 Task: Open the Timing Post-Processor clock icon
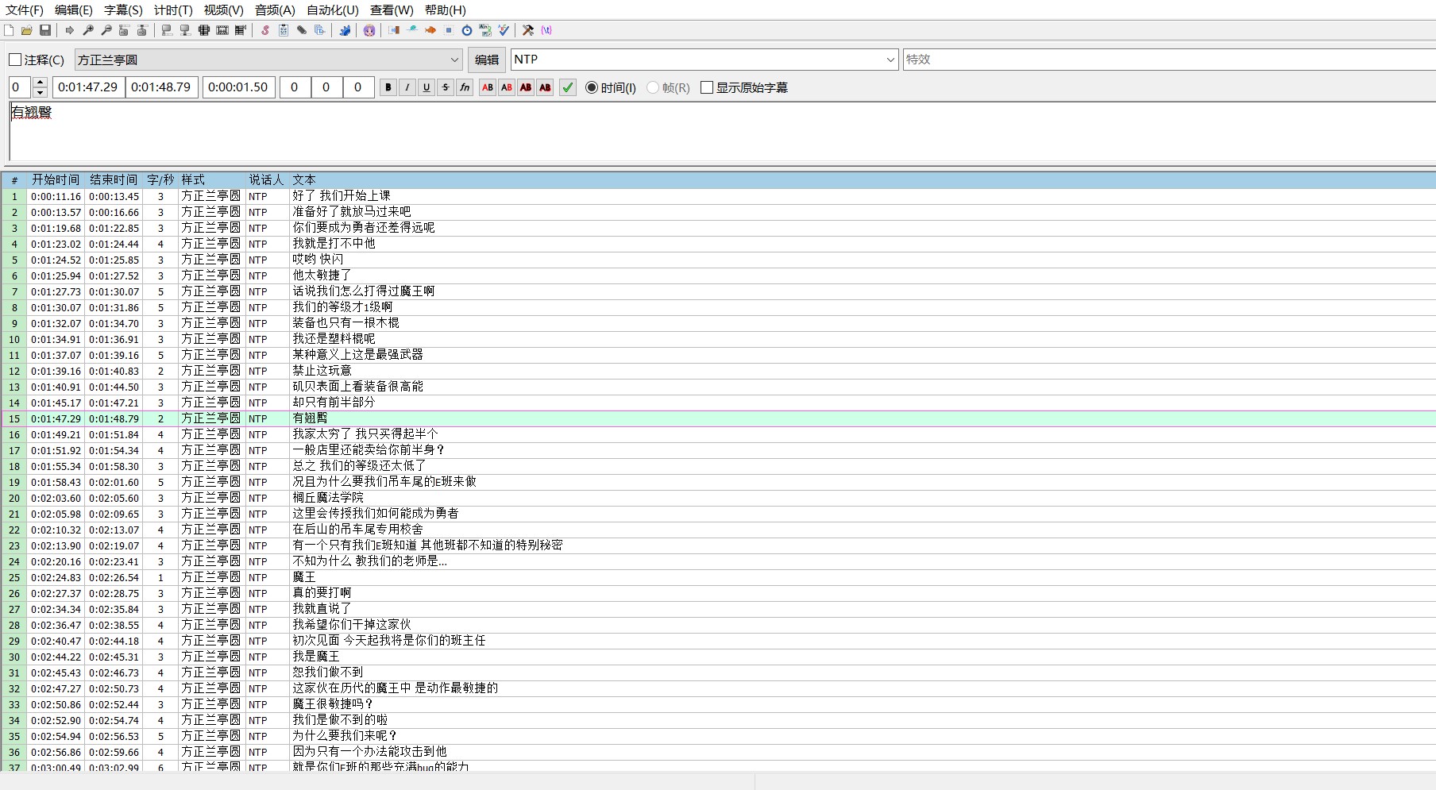(467, 30)
